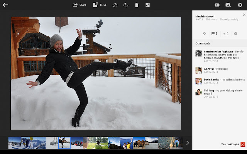Expand the photo to fullscreen
The image size is (247, 154).
(x=147, y=5)
